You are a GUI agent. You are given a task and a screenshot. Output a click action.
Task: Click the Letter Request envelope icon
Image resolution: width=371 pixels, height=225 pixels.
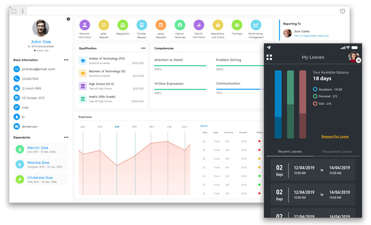point(103,25)
